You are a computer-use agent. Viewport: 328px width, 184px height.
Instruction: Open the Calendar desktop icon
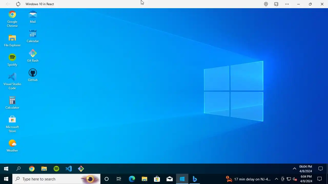point(33,36)
